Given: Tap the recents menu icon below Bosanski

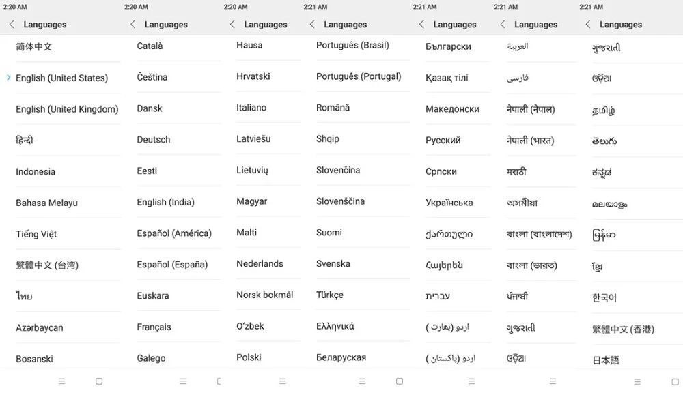Looking at the screenshot, I should 61,381.
